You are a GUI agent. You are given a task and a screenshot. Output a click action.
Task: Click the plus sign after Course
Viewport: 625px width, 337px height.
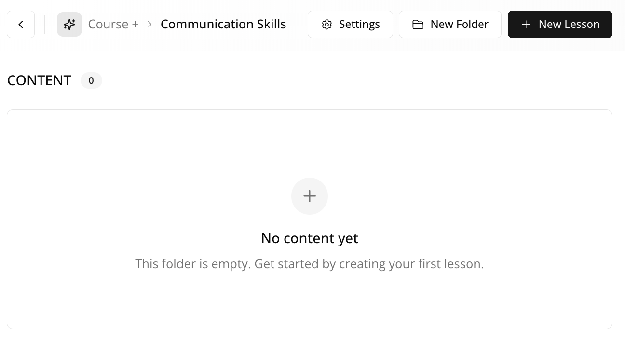point(135,25)
